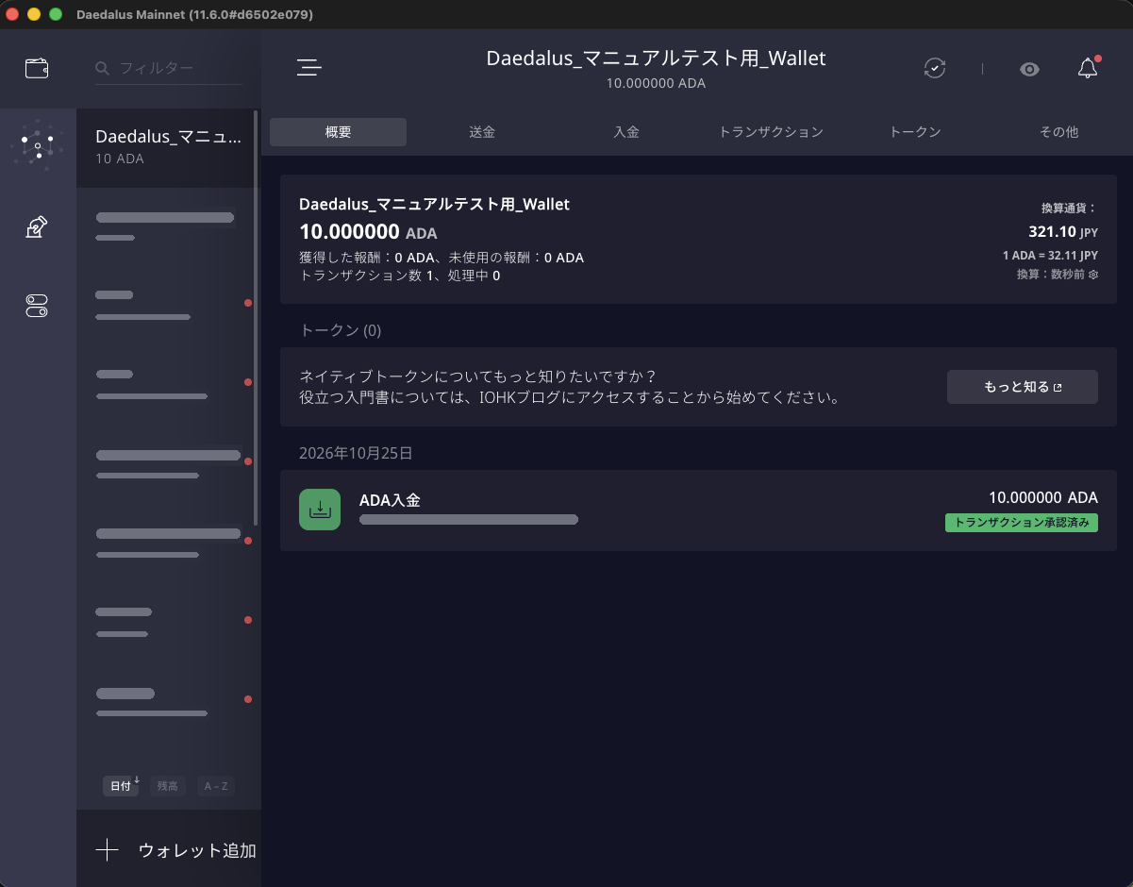1133x887 pixels.
Task: Click the header wallet title Daedalus_マニュアルテスト用_Wallet
Action: pos(656,59)
